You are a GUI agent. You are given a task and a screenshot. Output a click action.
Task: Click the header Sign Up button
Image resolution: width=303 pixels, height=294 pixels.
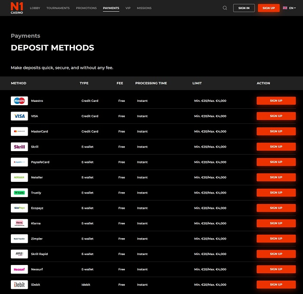[269, 8]
